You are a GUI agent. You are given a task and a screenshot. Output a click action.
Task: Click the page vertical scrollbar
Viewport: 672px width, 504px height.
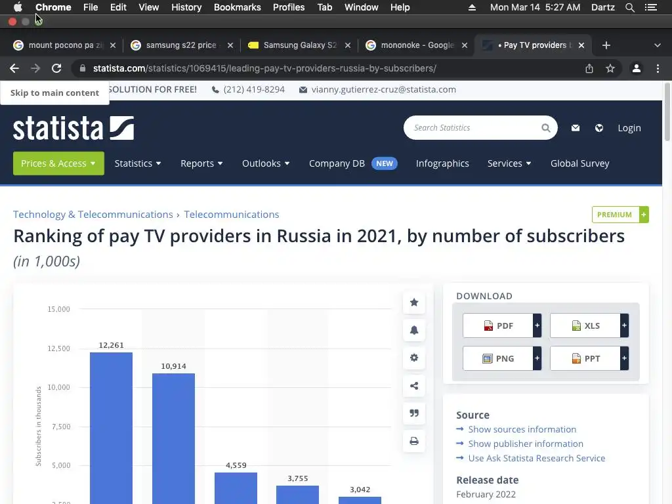(x=667, y=112)
